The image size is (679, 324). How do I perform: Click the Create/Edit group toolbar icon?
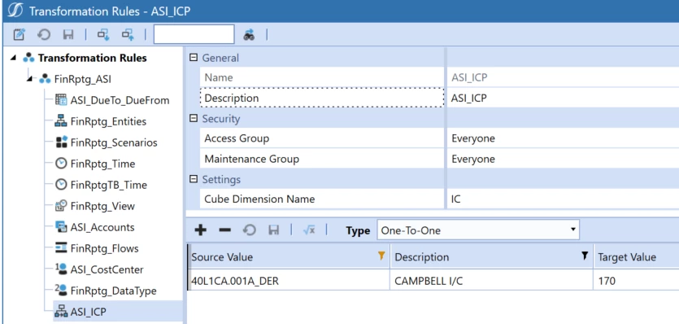tap(19, 34)
